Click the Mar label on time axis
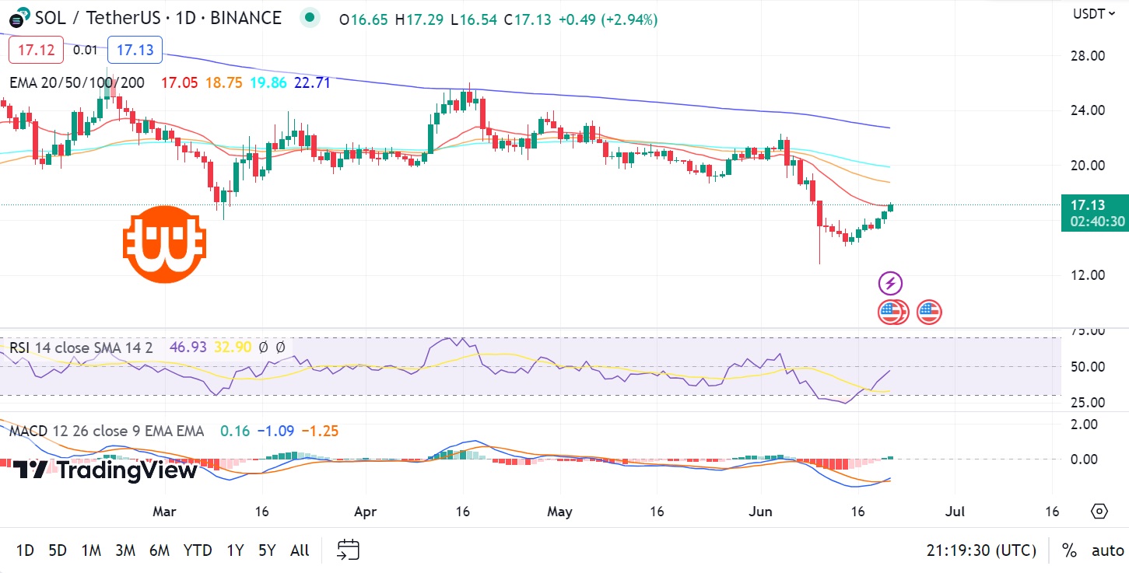Screen dimensions: 1129x573 [165, 512]
